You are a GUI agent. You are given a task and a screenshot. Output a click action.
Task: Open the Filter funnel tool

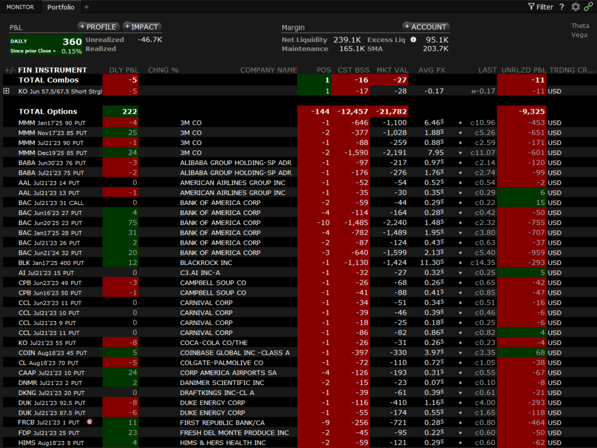coord(540,7)
